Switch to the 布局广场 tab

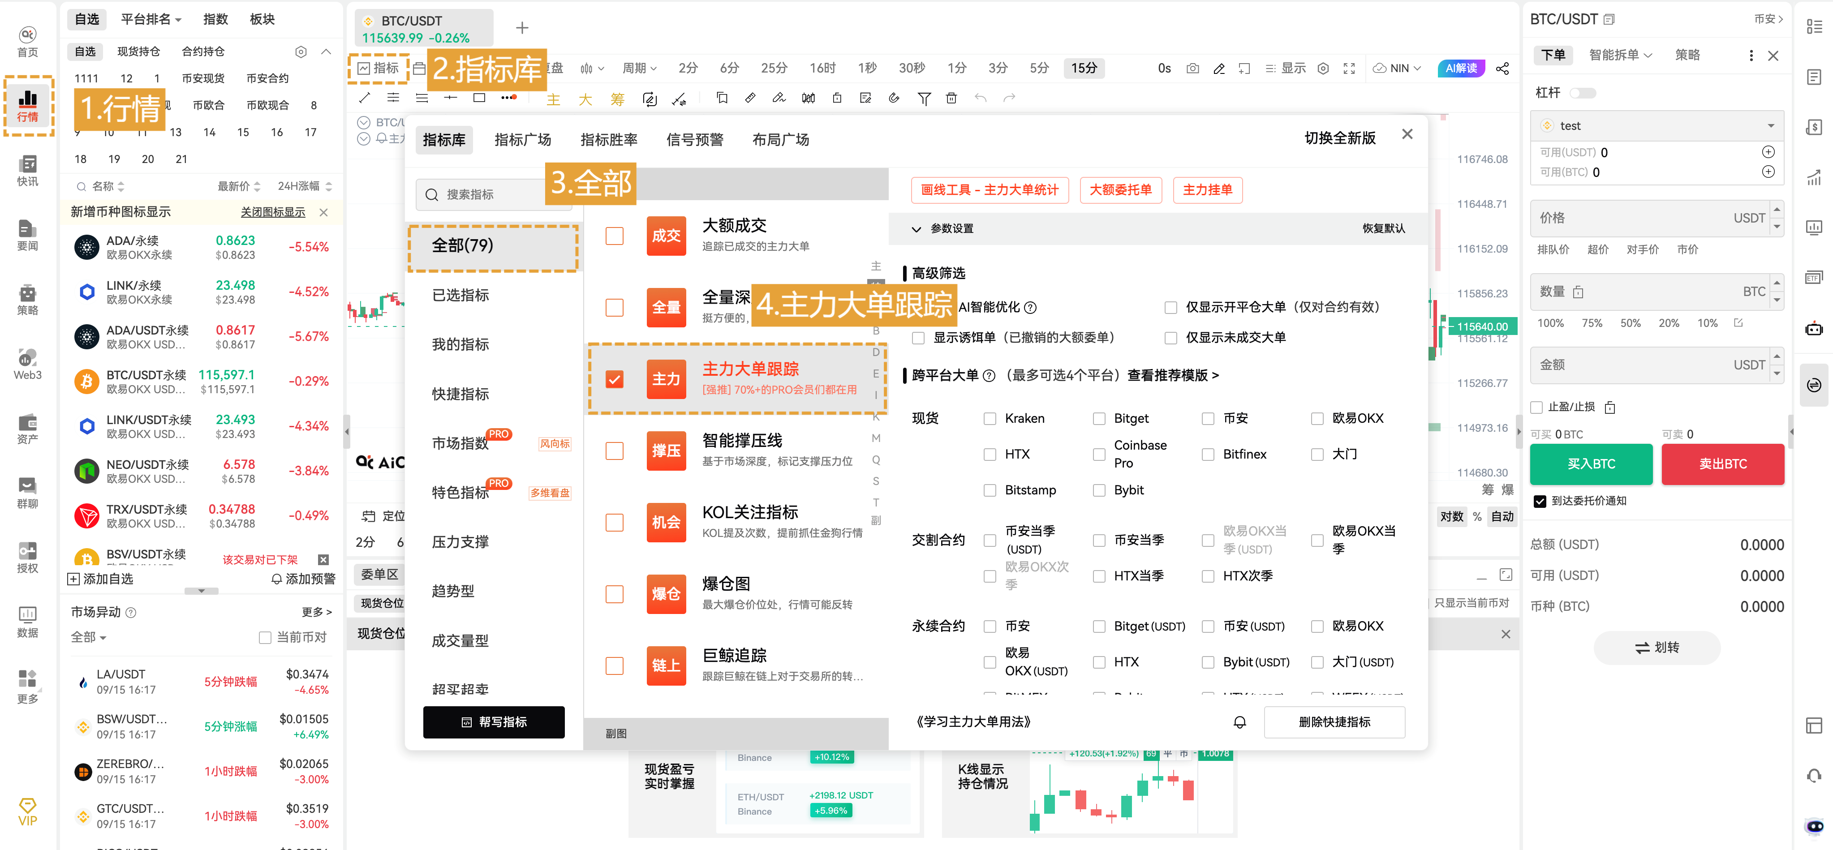[x=781, y=139]
